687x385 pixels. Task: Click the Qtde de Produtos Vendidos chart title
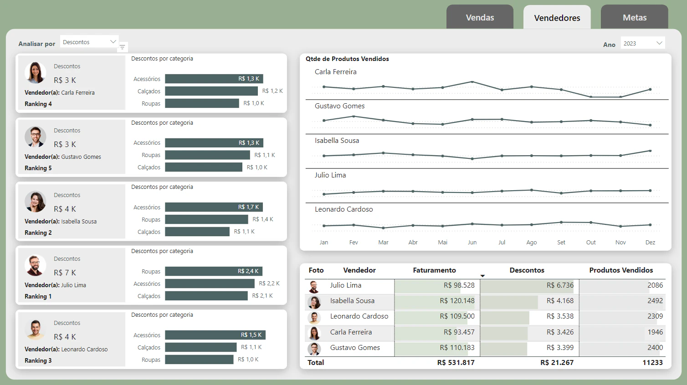pos(347,59)
